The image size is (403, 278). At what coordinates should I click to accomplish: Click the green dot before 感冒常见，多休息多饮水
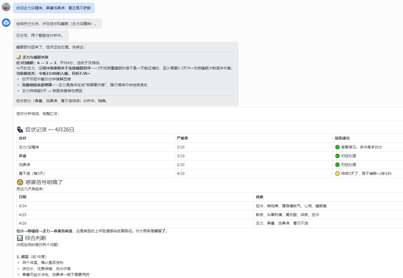click(x=337, y=147)
